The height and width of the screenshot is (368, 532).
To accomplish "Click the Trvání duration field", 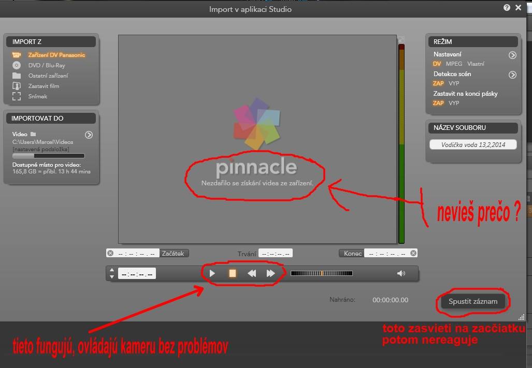I will coord(276,254).
